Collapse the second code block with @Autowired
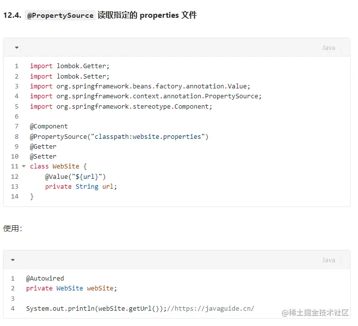The image size is (358, 326). pos(13,260)
